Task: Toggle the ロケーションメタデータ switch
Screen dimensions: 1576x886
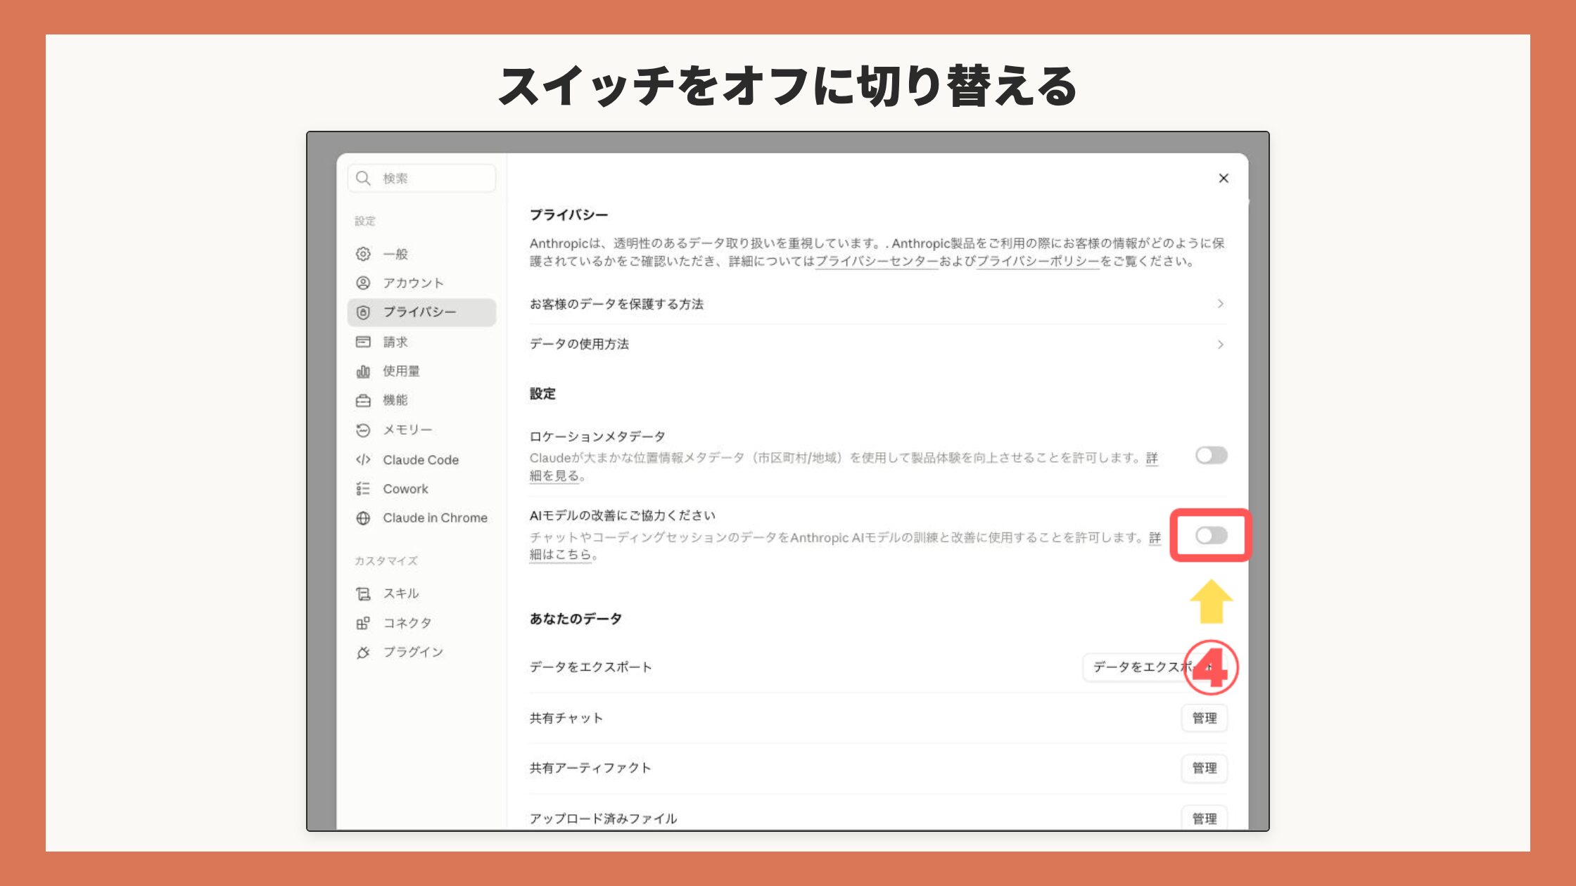Action: [1211, 456]
